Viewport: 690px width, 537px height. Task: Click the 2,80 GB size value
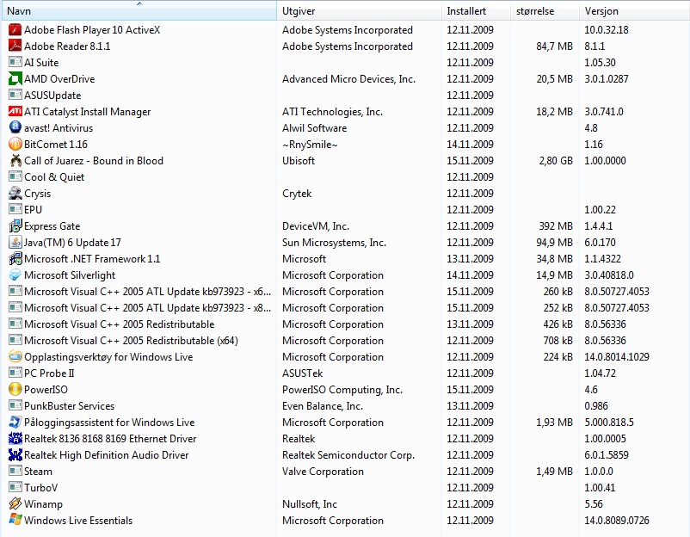click(x=556, y=161)
